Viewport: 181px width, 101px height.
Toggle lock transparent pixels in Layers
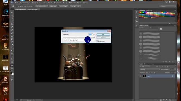point(147,73)
